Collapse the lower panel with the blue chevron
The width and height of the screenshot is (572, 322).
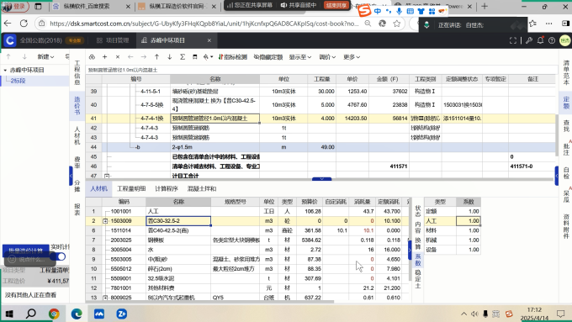(321, 179)
